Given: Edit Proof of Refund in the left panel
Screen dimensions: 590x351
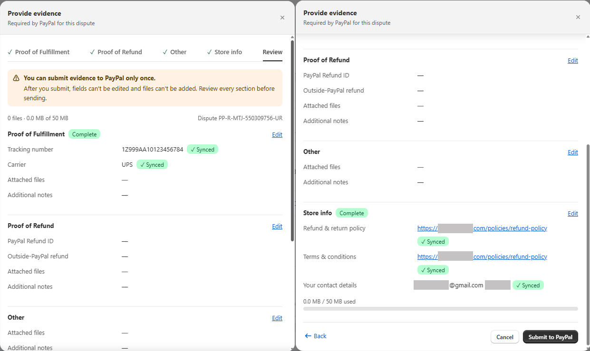Looking at the screenshot, I should coord(277,226).
